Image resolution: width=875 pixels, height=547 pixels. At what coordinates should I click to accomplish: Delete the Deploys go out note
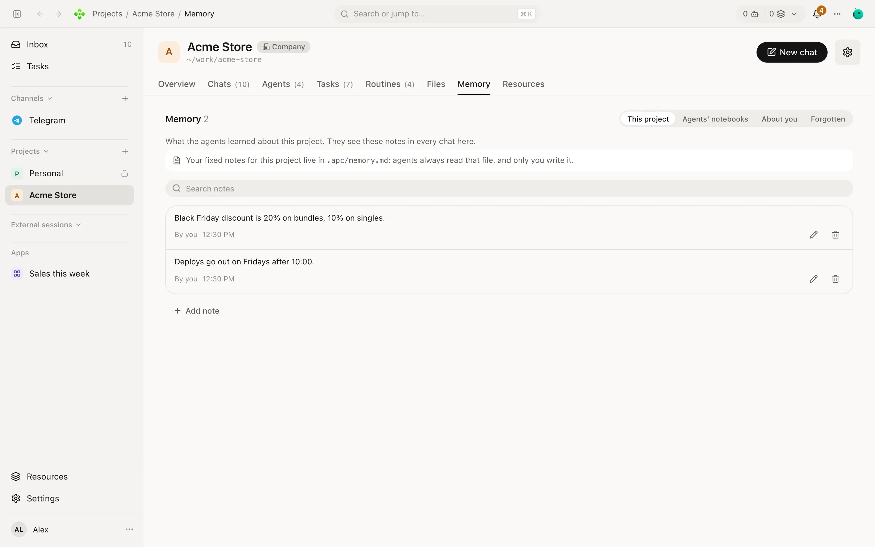click(x=835, y=279)
